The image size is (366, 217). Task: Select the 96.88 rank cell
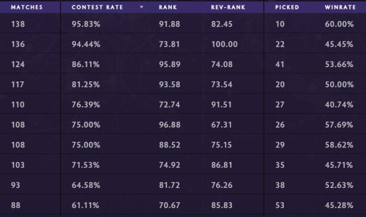coord(169,125)
